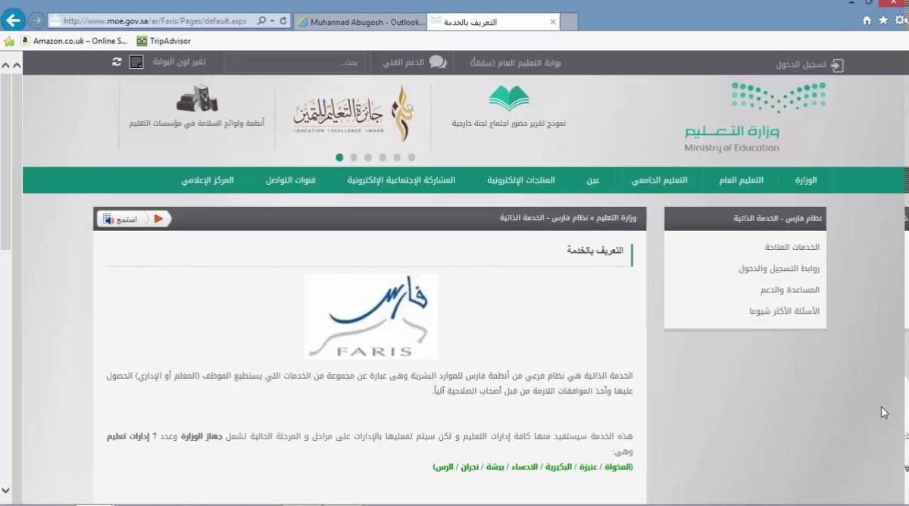909x506 pixels.
Task: Click the portal refresh icon near color changer
Action: click(117, 62)
